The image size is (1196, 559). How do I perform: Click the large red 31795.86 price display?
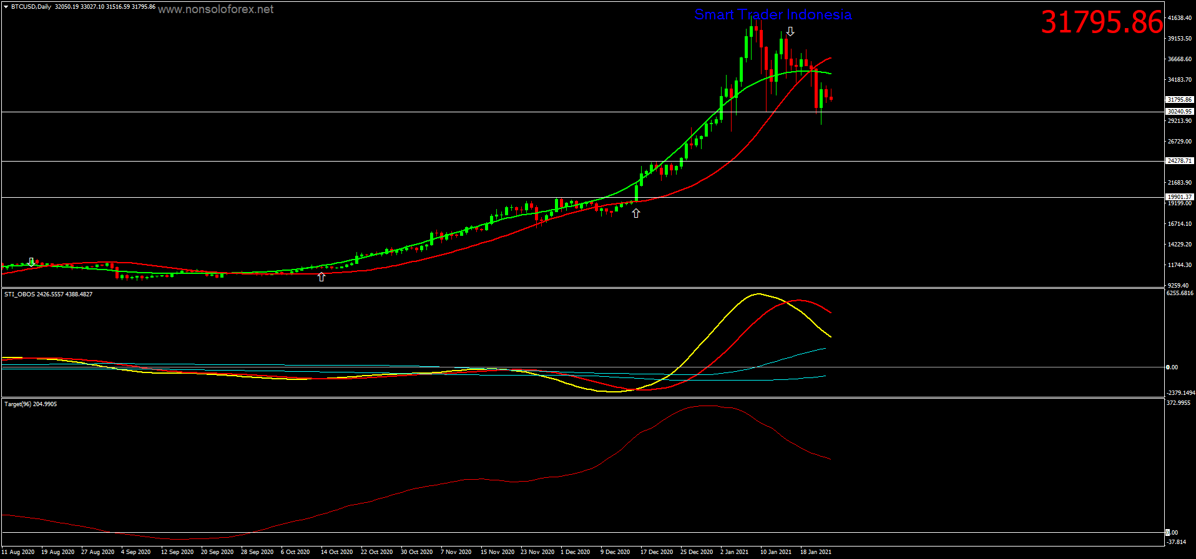point(1102,22)
